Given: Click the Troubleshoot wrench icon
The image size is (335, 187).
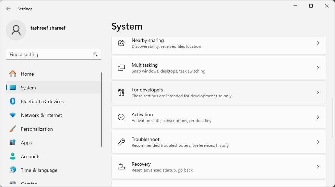Looking at the screenshot, I should point(121,142).
